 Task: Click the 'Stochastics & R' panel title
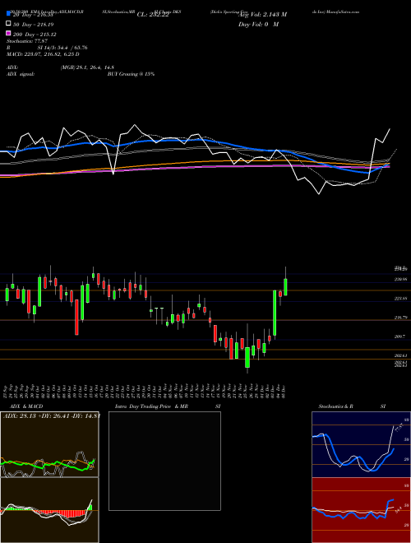pyautogui.click(x=336, y=406)
